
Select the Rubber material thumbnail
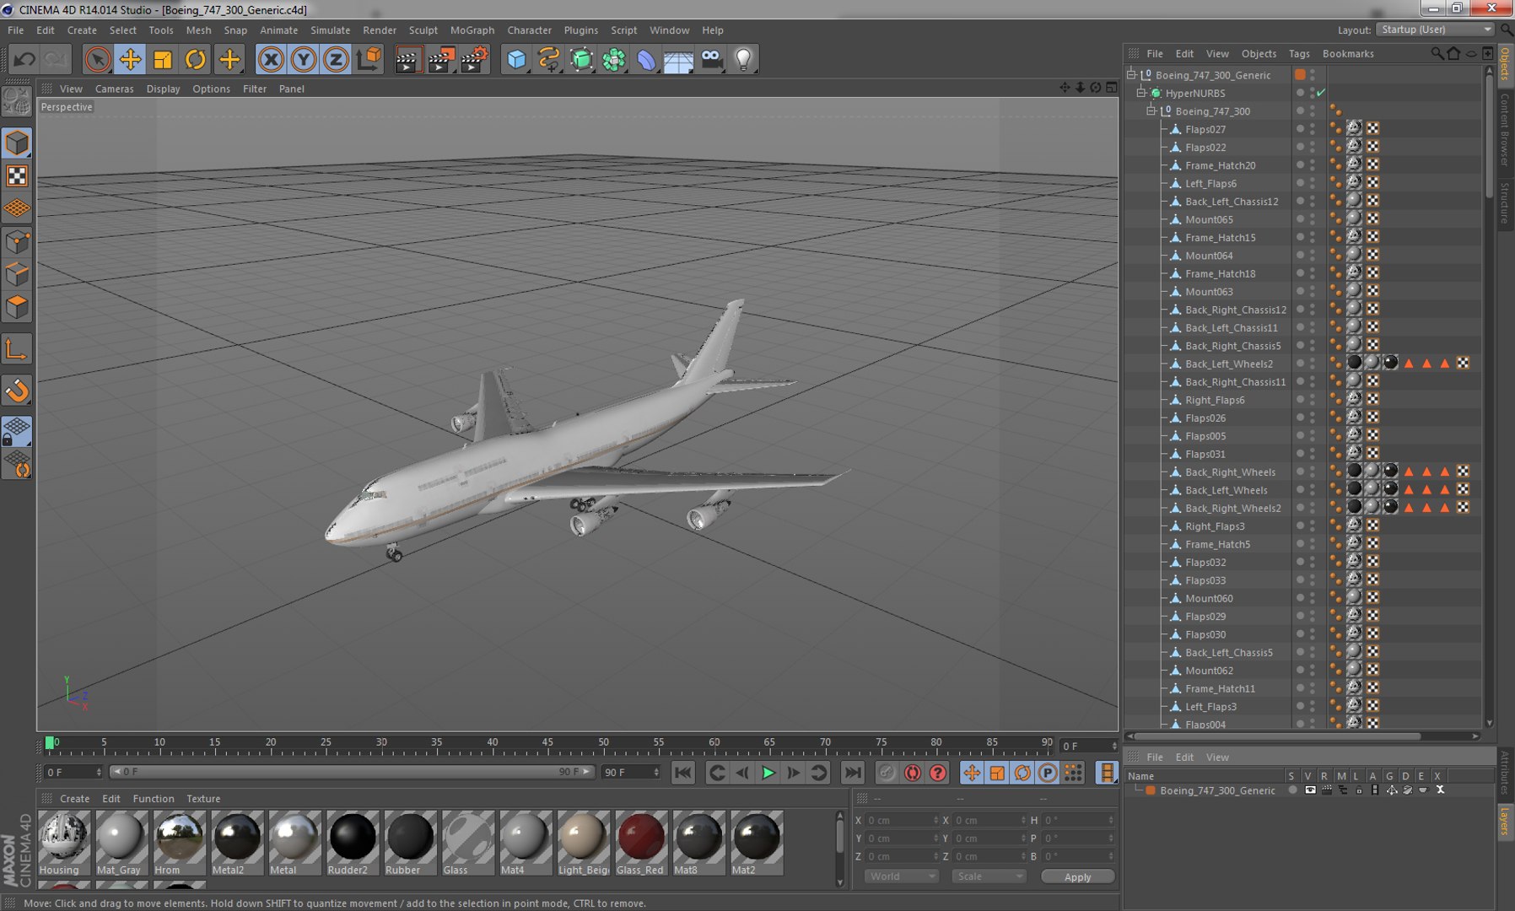(410, 843)
